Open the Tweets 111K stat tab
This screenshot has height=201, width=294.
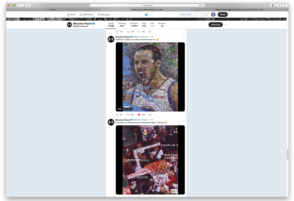click(111, 25)
